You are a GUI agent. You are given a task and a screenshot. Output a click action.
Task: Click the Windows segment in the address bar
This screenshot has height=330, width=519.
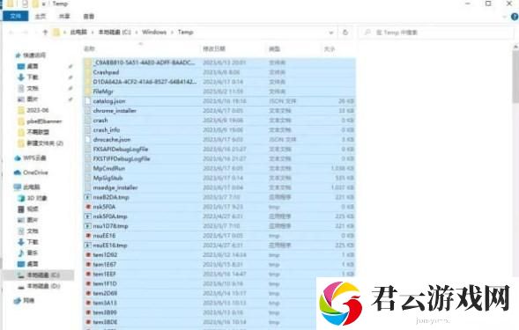[x=154, y=32]
